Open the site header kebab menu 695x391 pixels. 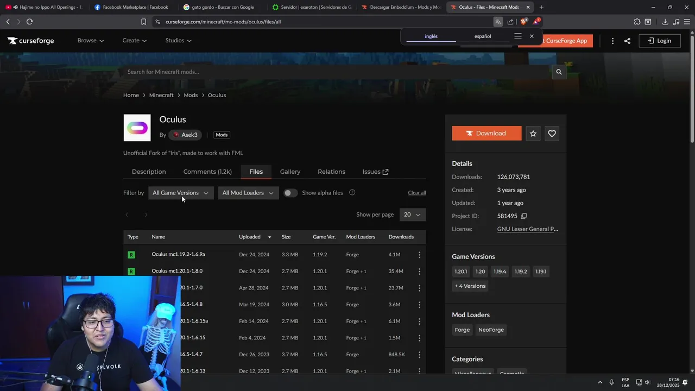(x=612, y=41)
